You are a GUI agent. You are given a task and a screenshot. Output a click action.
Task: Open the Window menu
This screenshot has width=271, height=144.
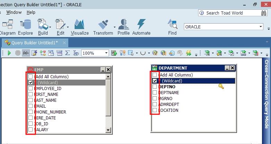click(x=14, y=12)
